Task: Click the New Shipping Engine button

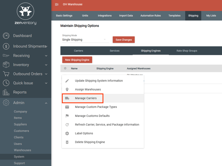Action: (77, 60)
